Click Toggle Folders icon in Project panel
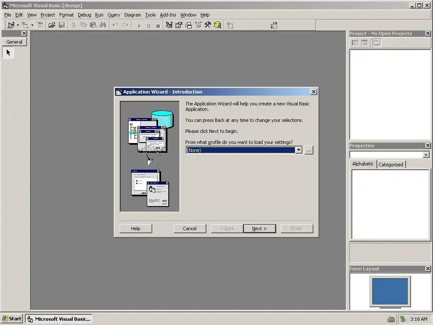 point(377,43)
